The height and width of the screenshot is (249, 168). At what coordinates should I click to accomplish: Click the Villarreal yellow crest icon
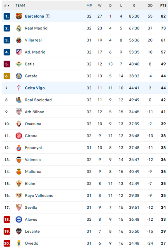tap(19, 40)
